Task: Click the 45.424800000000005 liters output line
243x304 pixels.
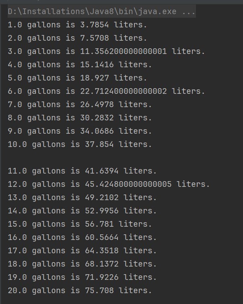Action: point(109,184)
